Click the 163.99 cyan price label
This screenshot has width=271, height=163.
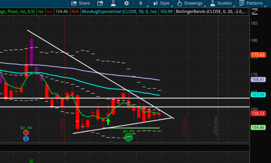[258, 95]
